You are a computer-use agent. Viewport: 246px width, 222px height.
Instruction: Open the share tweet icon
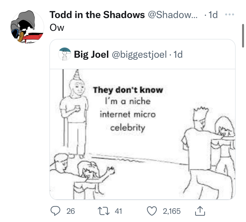tap(200, 211)
